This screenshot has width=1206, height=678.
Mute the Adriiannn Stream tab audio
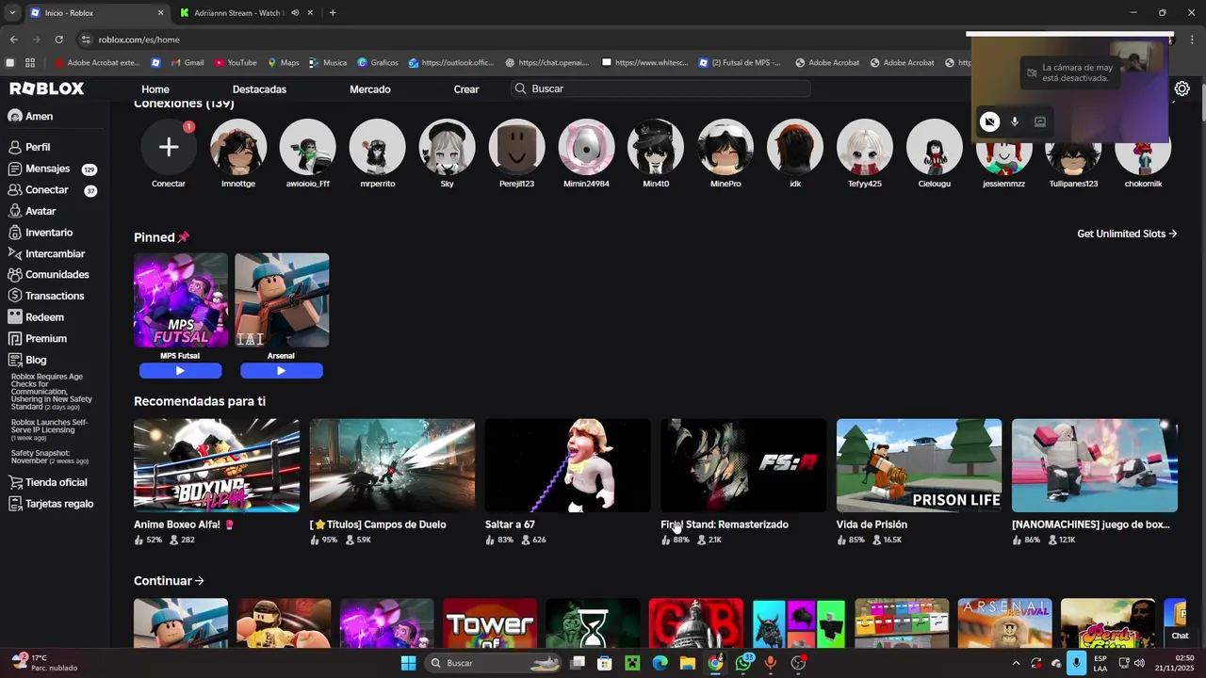click(x=295, y=13)
